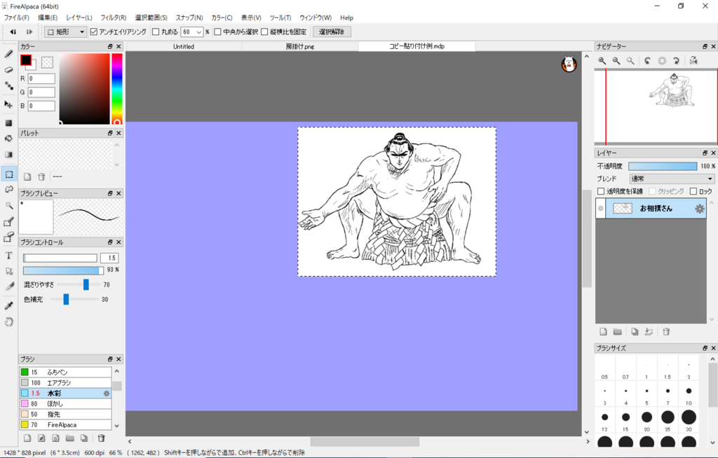The image size is (718, 458).
Task: Switch to the 肩掛け.png tab
Action: [x=300, y=46]
